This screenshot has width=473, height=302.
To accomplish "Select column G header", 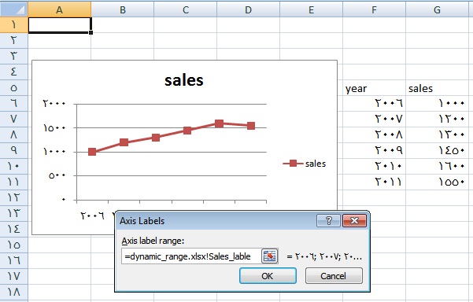I will click(x=437, y=9).
